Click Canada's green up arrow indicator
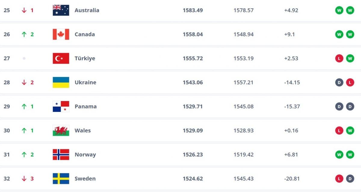Image resolution: width=361 pixels, height=194 pixels. pyautogui.click(x=24, y=34)
